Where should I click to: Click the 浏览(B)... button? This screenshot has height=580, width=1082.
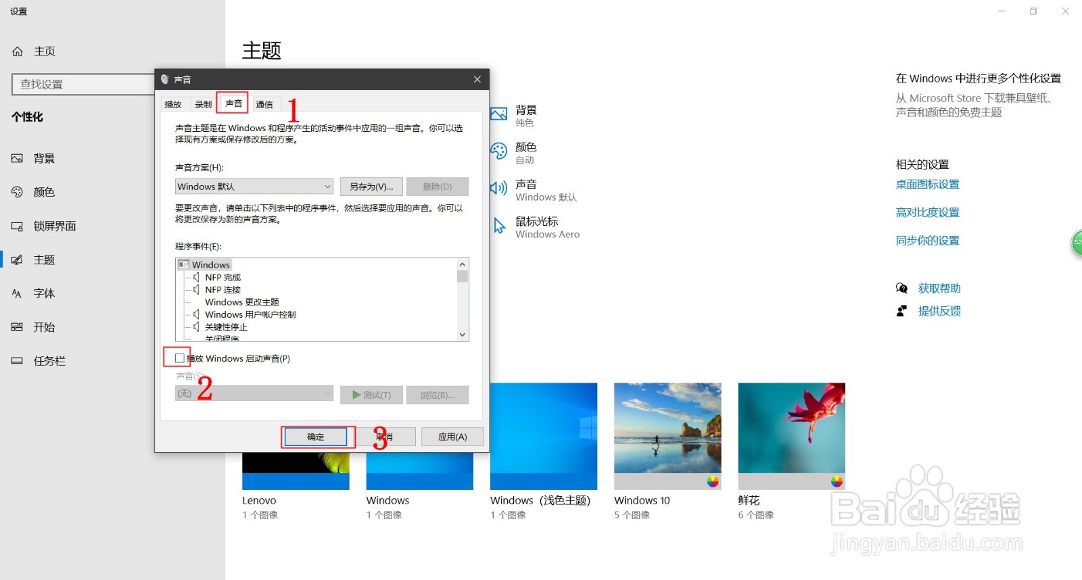438,395
